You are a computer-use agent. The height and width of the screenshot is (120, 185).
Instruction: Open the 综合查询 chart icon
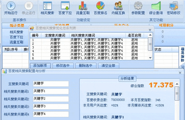[x=156, y=6]
